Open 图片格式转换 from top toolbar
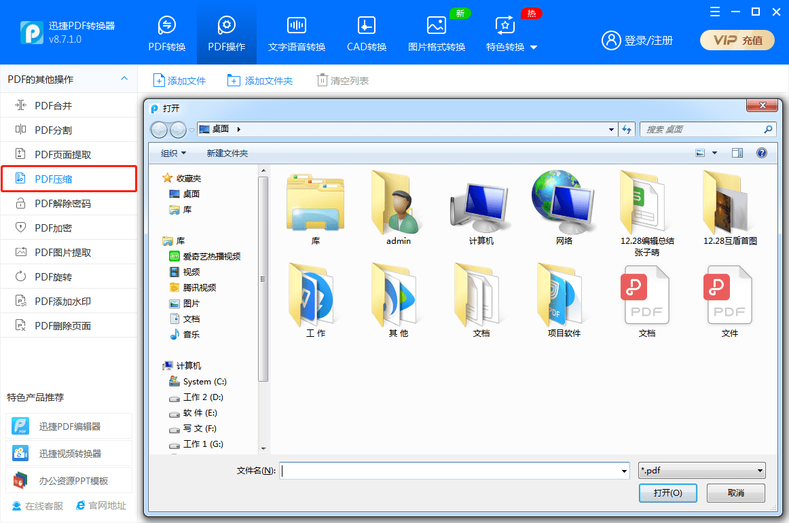This screenshot has height=523, width=789. click(437, 25)
